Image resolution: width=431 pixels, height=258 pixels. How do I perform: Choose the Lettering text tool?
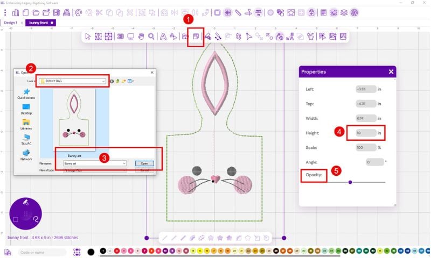162,37
